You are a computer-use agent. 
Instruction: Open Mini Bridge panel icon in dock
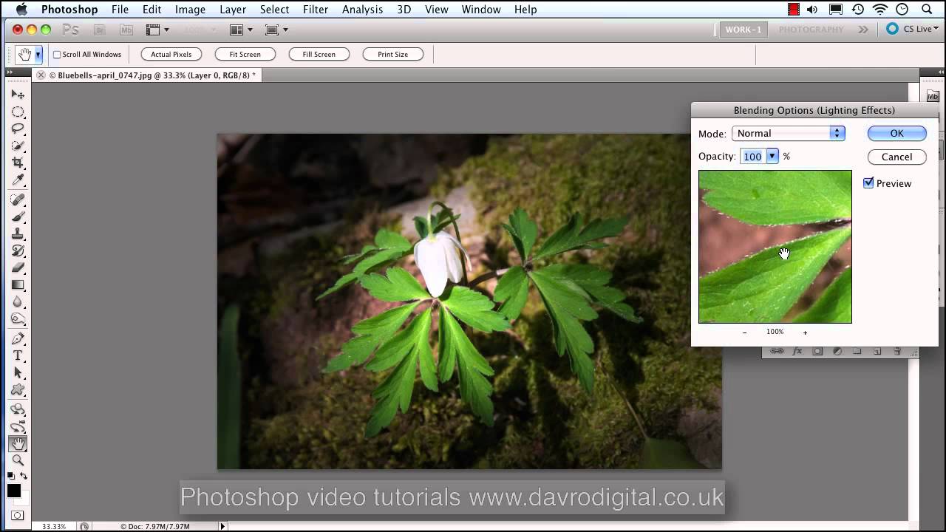coord(933,96)
